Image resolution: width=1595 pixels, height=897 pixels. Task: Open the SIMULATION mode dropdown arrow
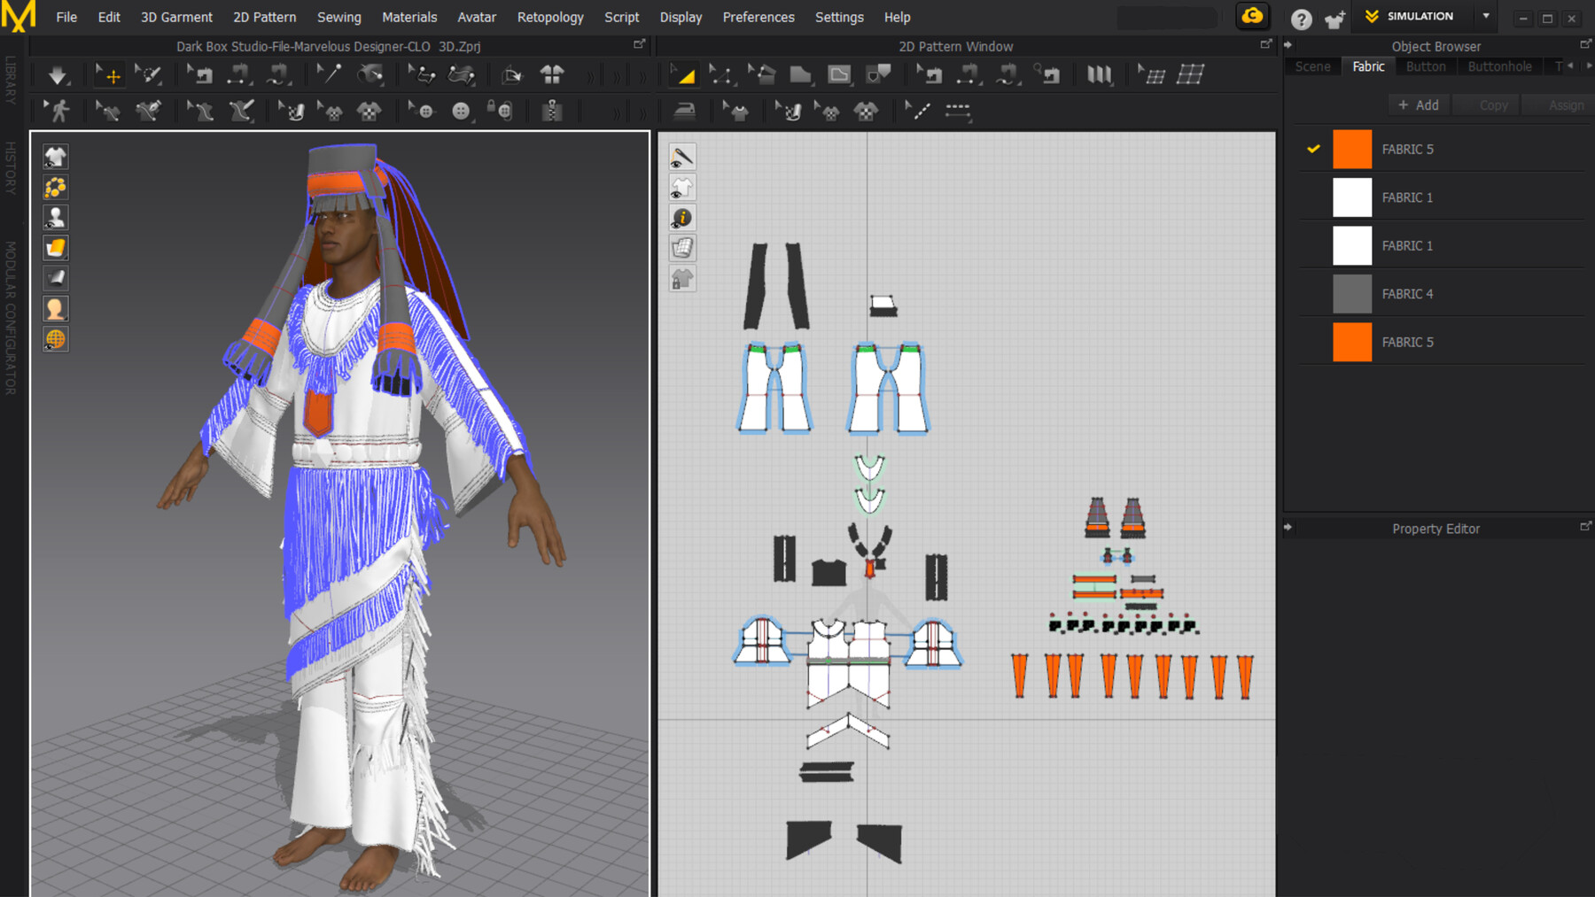point(1486,16)
